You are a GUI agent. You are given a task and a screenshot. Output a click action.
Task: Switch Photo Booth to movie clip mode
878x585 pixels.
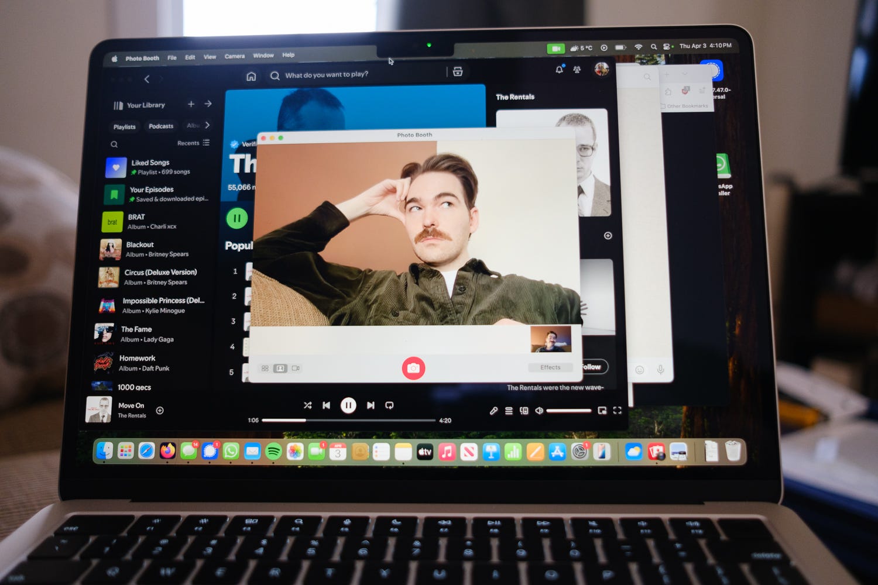coord(296,368)
